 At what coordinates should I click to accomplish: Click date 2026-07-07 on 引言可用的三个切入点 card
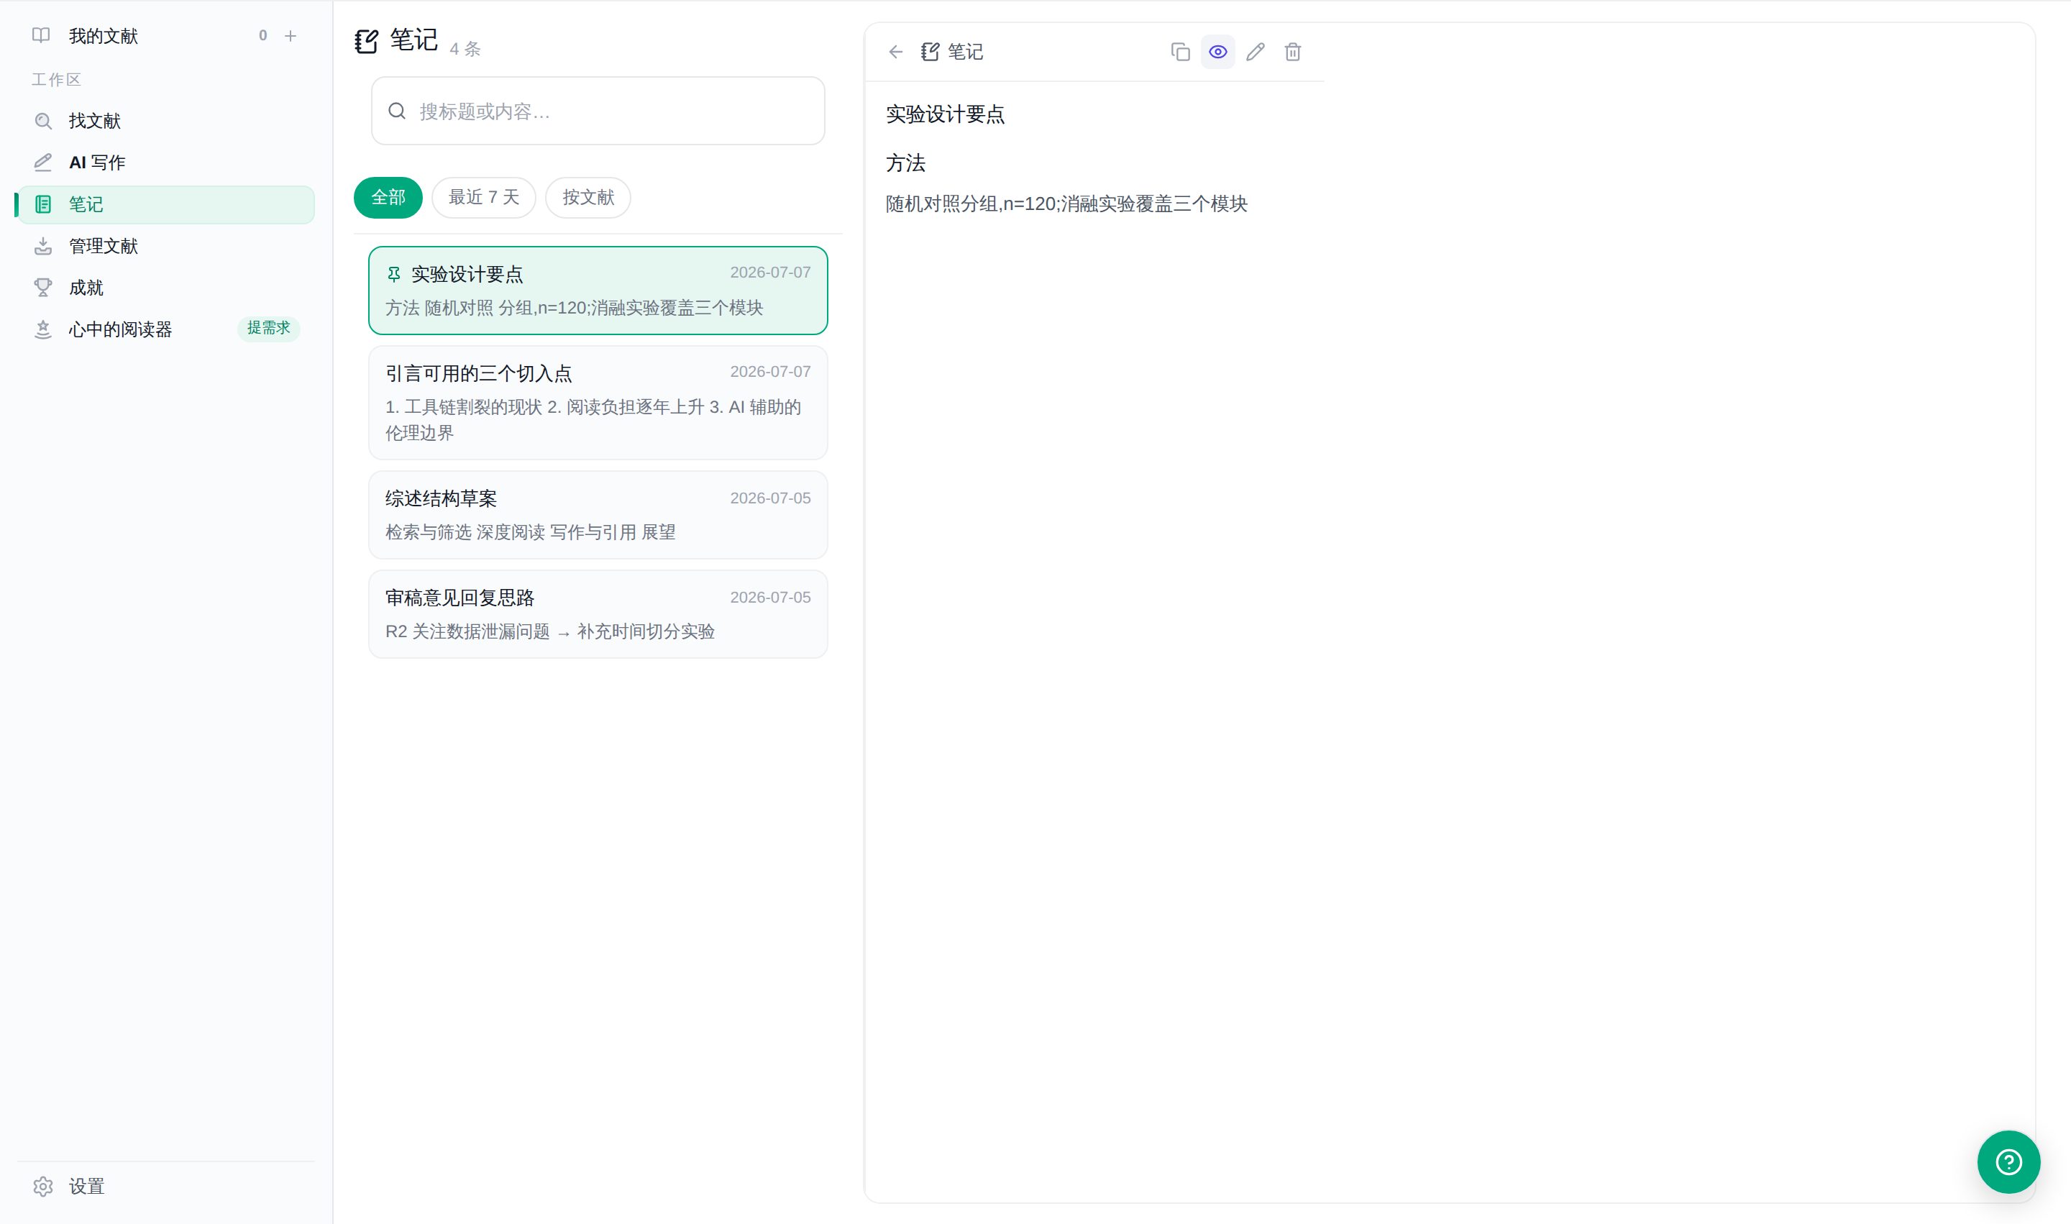(770, 372)
